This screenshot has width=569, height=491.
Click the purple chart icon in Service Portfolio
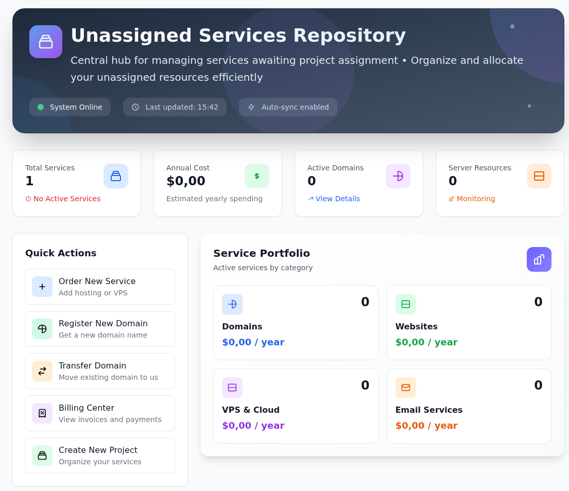539,259
